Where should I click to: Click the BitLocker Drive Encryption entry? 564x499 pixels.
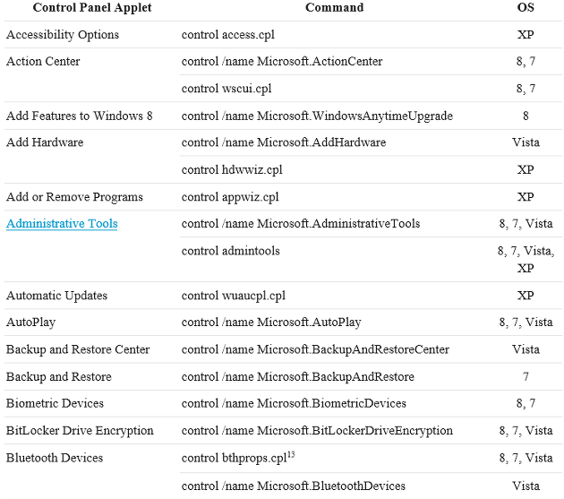80,431
